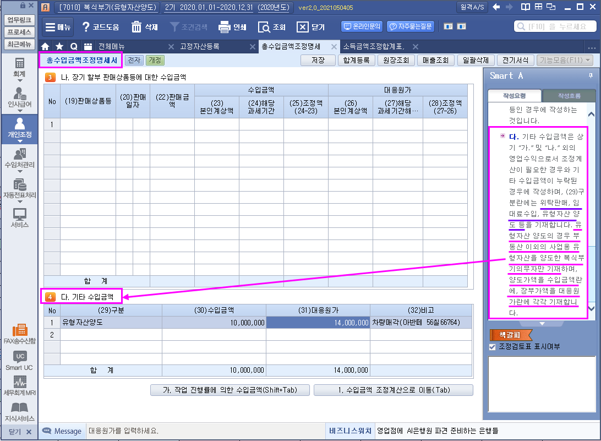Click the 코드도움 question mark icon

[x=86, y=27]
